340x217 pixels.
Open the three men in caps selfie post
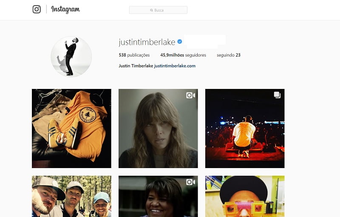coord(71,197)
